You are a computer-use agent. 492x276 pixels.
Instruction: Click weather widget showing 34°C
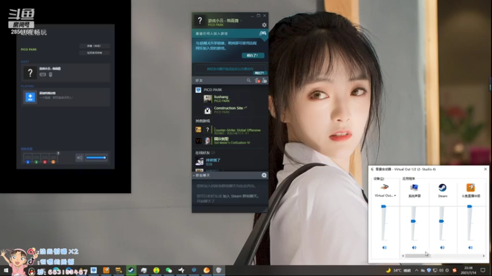[x=398, y=270]
